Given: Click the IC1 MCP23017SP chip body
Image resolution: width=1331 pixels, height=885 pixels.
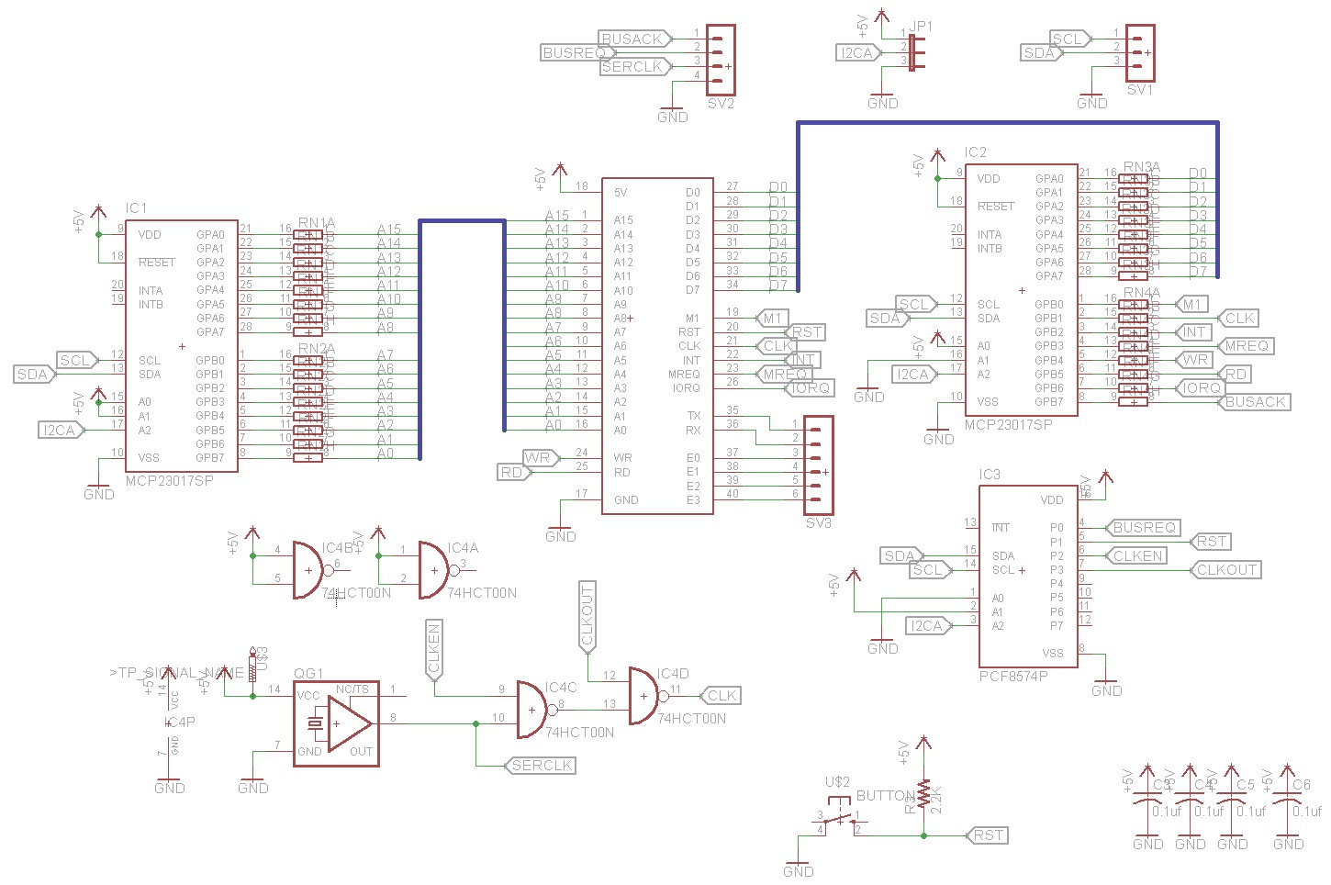Looking at the screenshot, I should coord(182,346).
